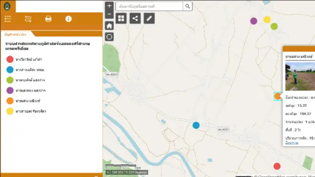Select the highlighted orange map marker
The width and height of the screenshot is (315, 177).
277,96
